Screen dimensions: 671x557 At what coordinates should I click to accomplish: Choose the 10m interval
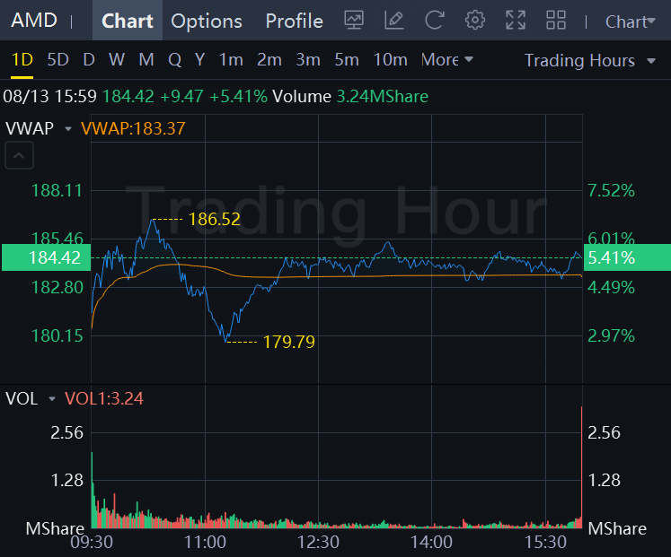[x=390, y=60]
